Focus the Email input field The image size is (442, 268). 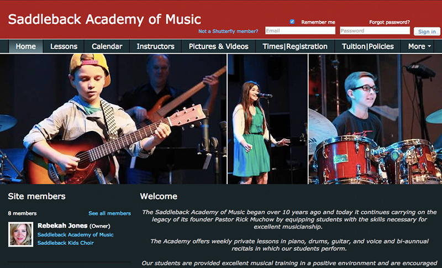(300, 30)
